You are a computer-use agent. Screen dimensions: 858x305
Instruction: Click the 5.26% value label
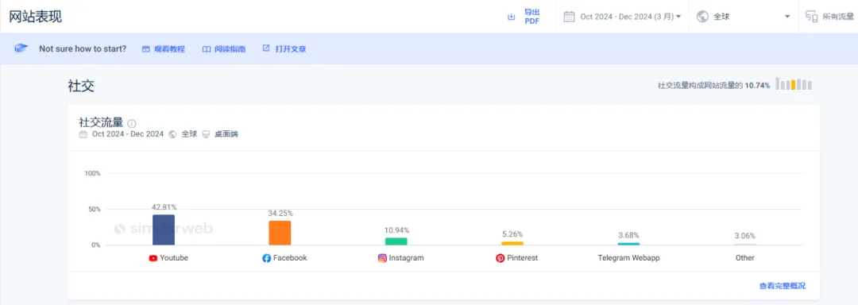512,234
